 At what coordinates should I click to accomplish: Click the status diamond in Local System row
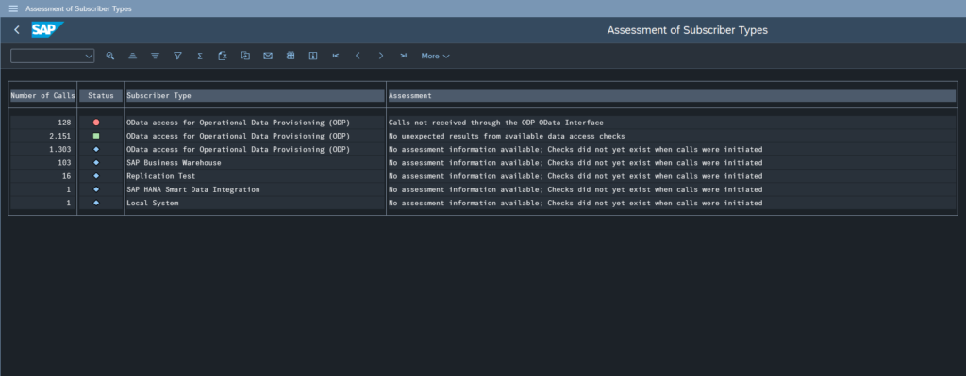coord(96,203)
